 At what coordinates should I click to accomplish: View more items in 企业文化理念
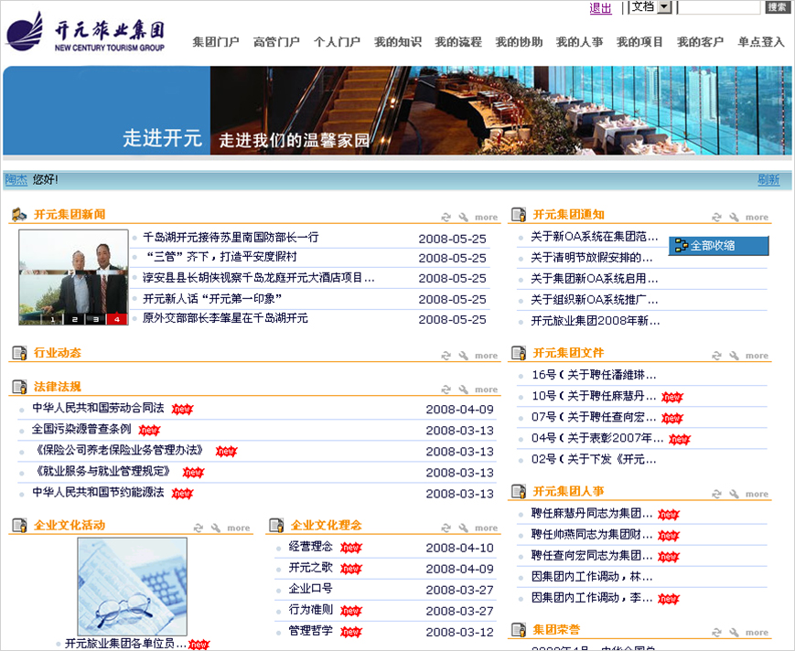(486, 528)
